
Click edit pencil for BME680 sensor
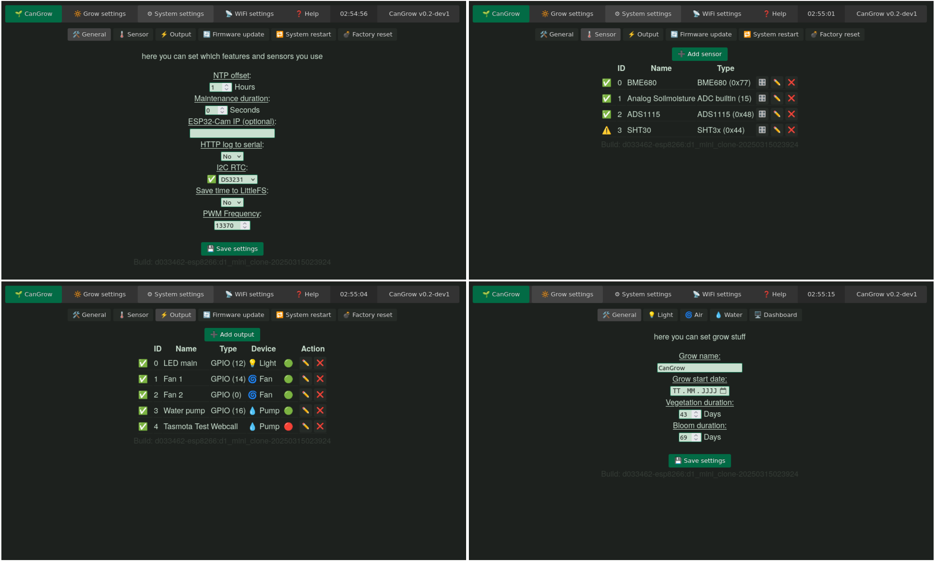[777, 82]
